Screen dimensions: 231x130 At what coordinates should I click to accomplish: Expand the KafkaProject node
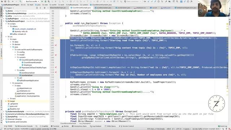tap(4, 18)
